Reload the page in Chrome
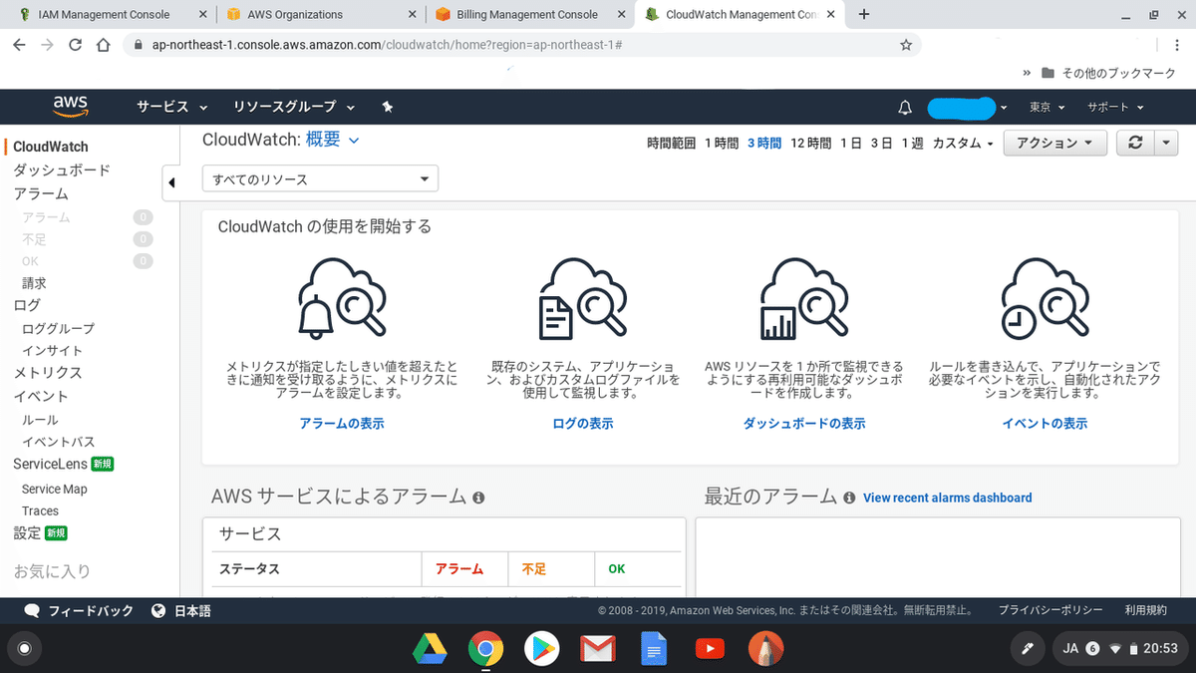 [75, 45]
